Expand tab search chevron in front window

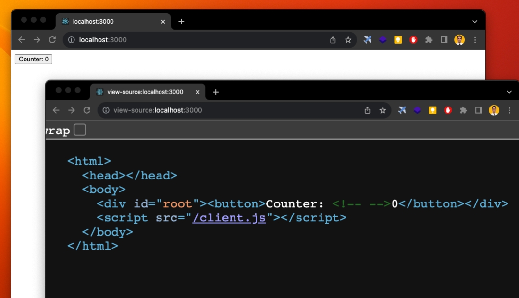pyautogui.click(x=509, y=92)
